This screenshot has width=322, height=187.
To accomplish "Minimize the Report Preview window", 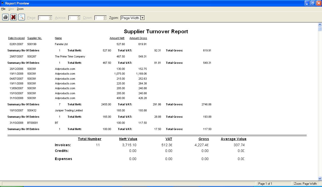I will pyautogui.click(x=307, y=3).
